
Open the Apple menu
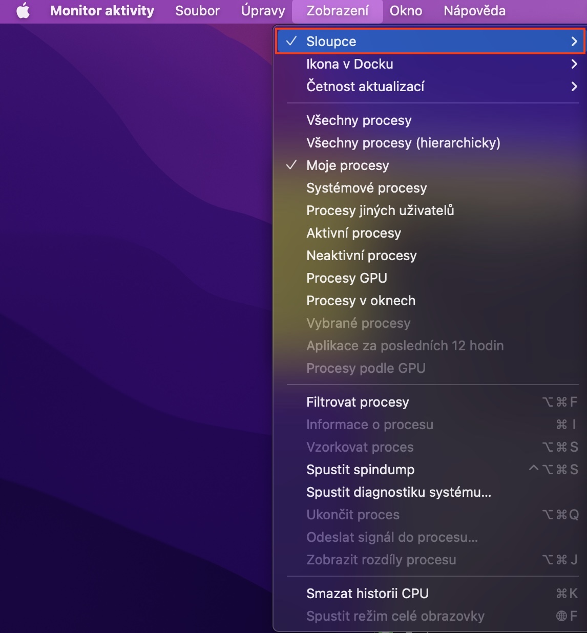pos(23,11)
